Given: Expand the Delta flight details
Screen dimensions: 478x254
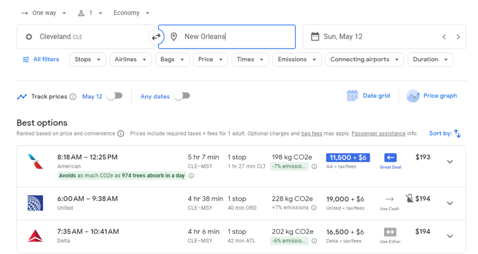Looking at the screenshot, I should pyautogui.click(x=450, y=236).
